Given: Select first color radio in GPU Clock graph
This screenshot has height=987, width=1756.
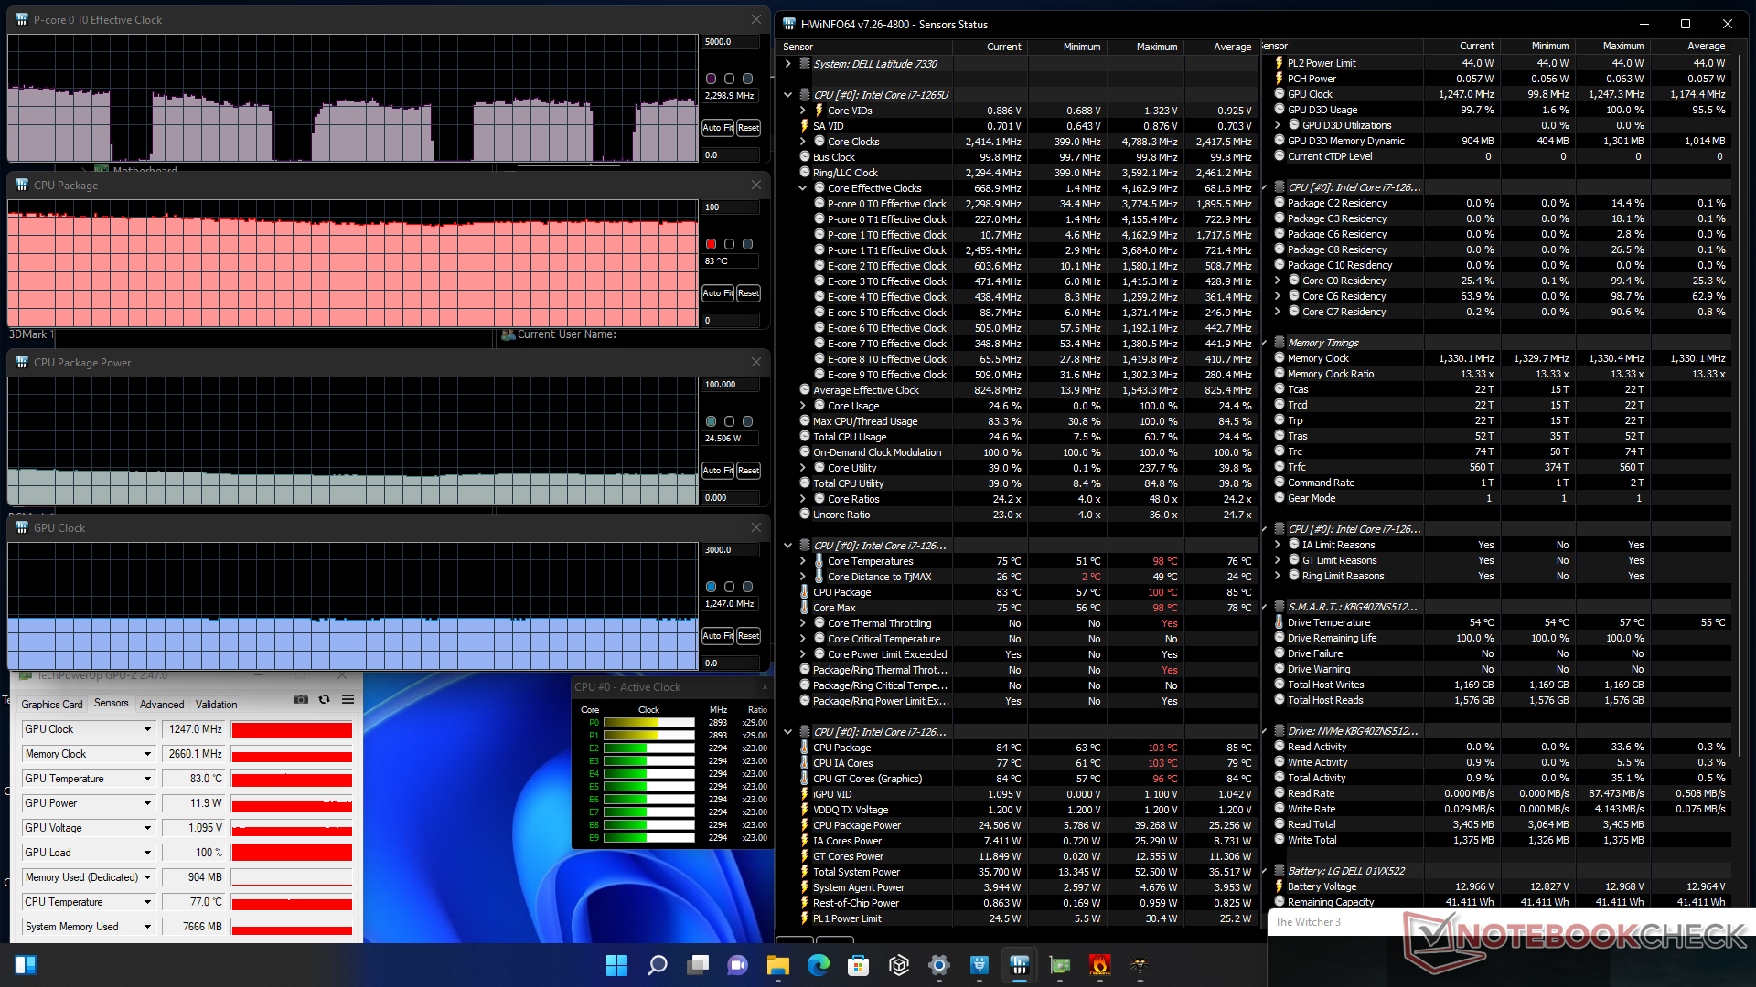Looking at the screenshot, I should (711, 587).
